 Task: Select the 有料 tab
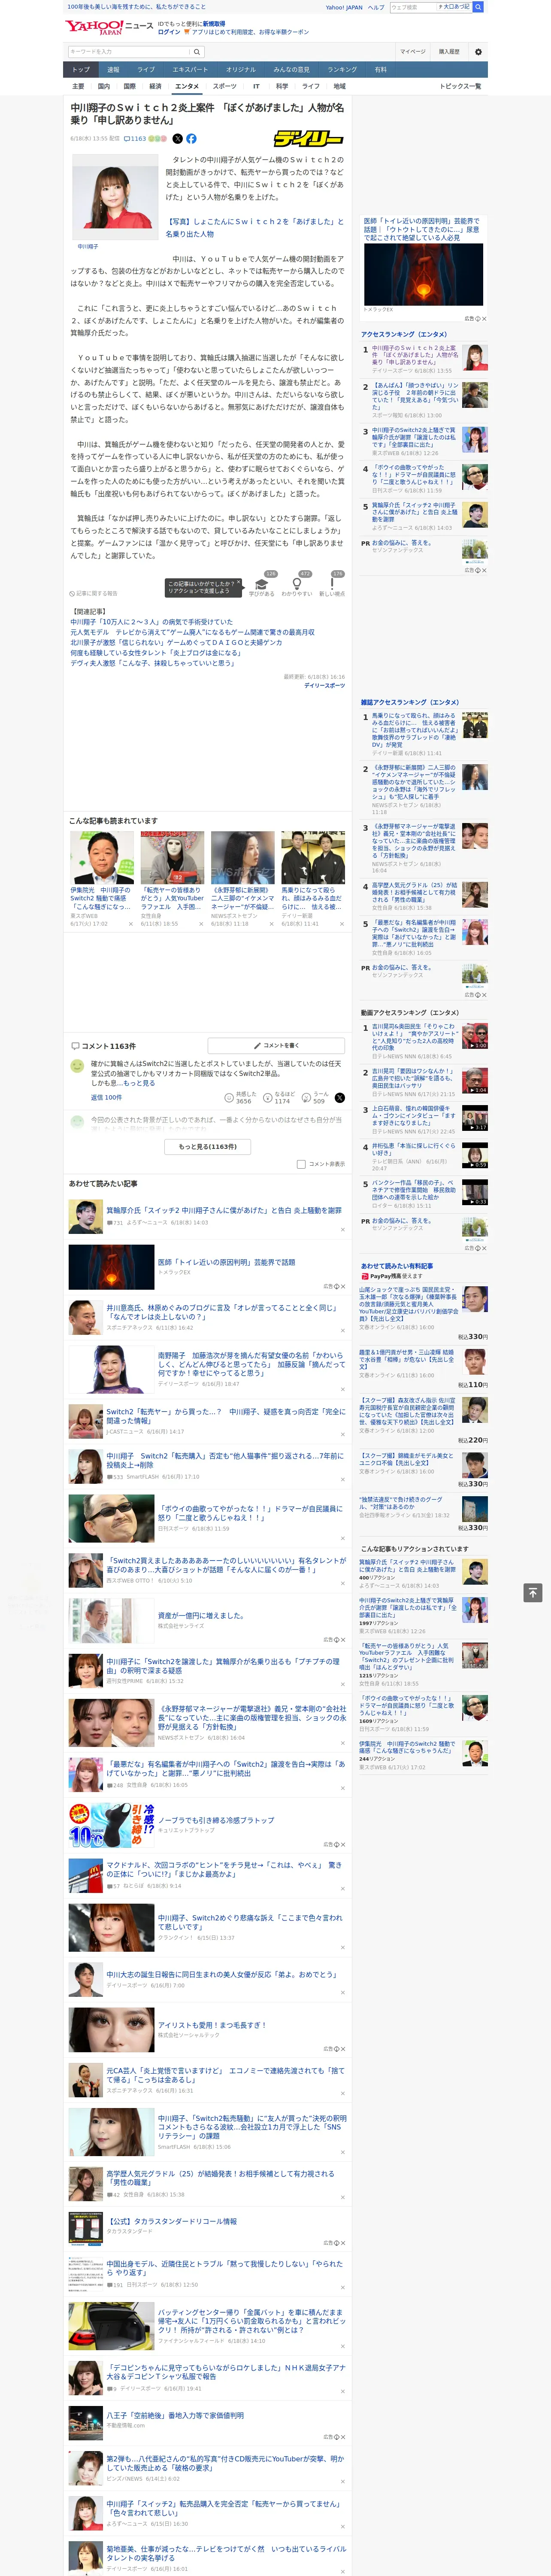(380, 70)
